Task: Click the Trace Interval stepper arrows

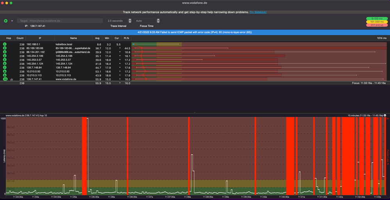Action: click(130, 21)
